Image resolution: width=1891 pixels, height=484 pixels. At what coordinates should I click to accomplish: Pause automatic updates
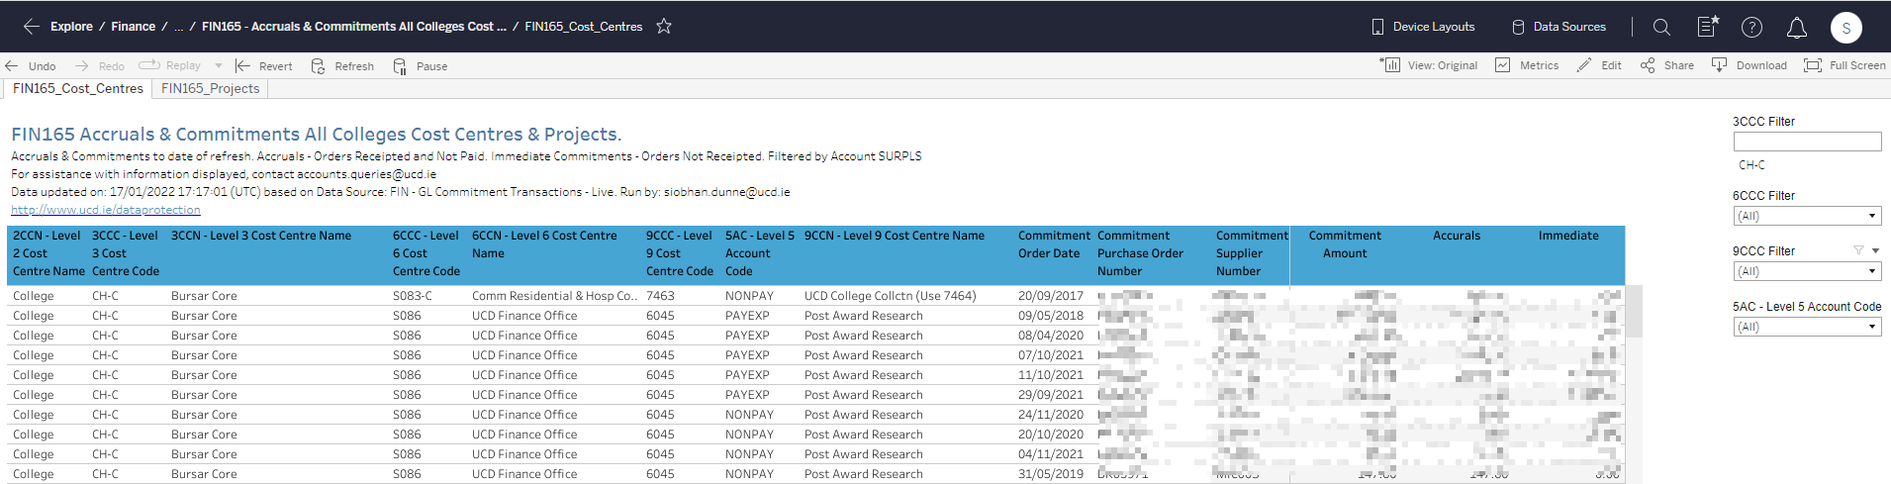pyautogui.click(x=421, y=66)
